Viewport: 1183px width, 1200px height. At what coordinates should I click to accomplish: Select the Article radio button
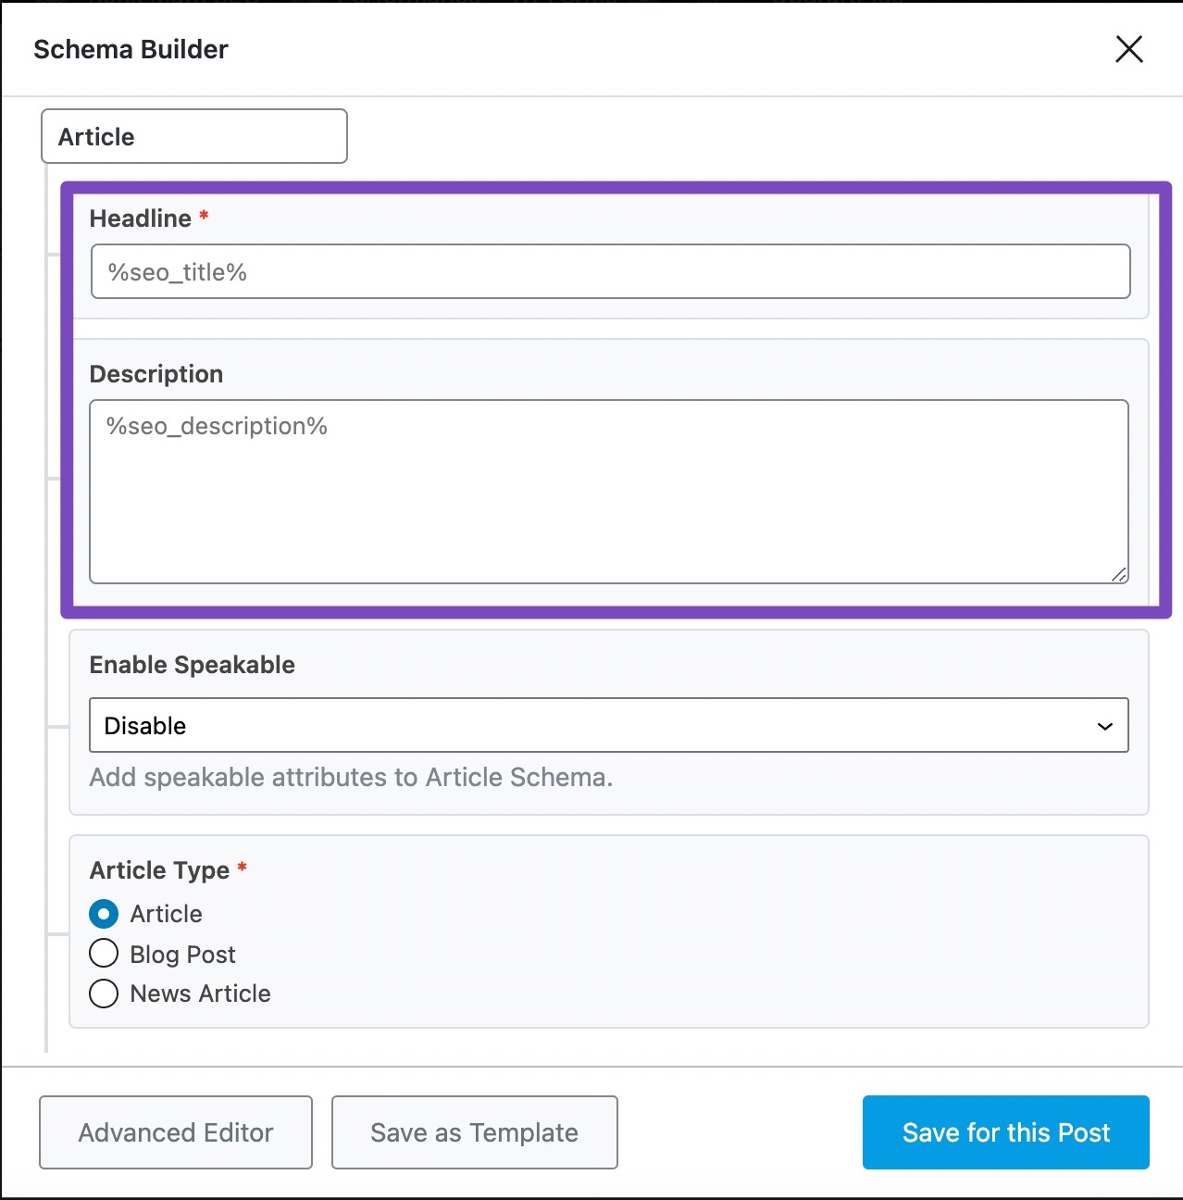[x=104, y=914]
